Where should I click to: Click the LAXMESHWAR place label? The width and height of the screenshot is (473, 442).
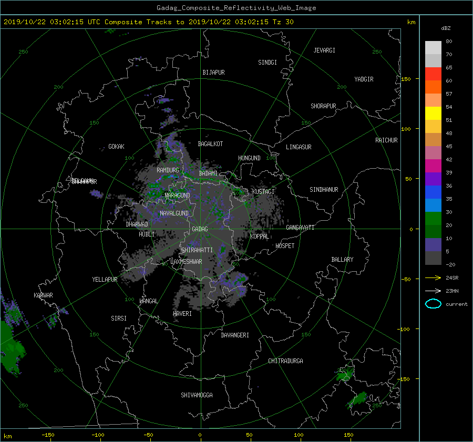[186, 262]
